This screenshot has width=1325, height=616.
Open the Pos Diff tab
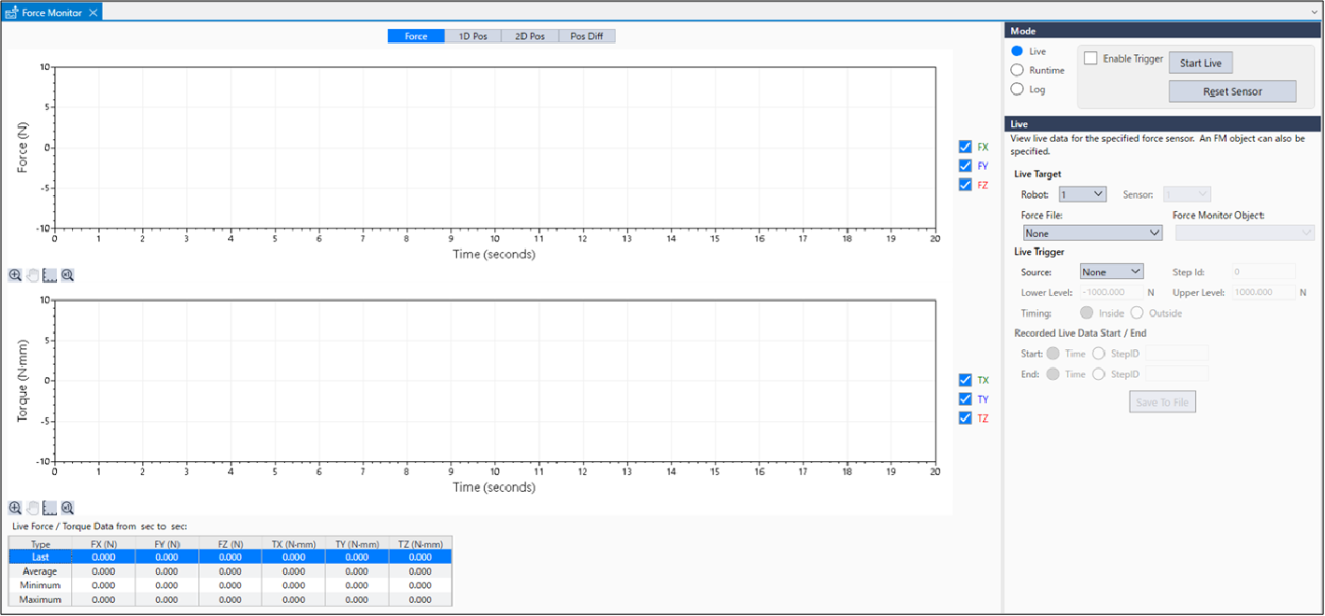tap(587, 36)
